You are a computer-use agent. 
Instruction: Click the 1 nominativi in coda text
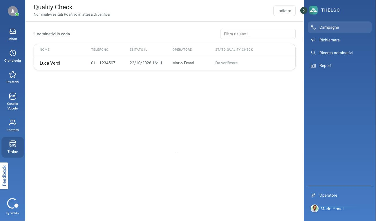pyautogui.click(x=52, y=34)
